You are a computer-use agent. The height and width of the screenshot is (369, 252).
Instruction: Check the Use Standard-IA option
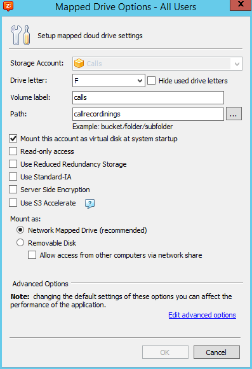point(13,177)
